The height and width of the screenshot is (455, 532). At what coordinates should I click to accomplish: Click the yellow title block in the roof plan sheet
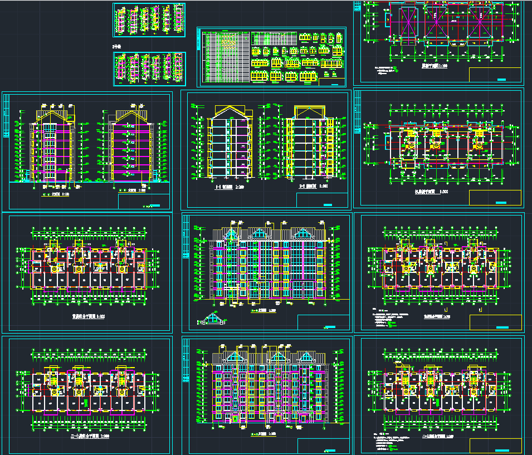495,75
